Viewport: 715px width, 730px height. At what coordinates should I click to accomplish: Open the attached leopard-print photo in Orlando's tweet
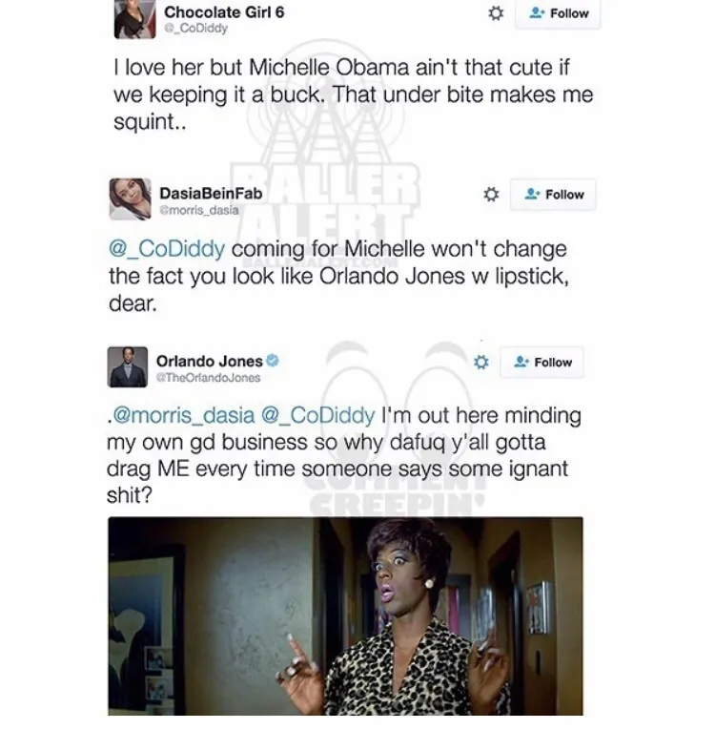point(345,616)
